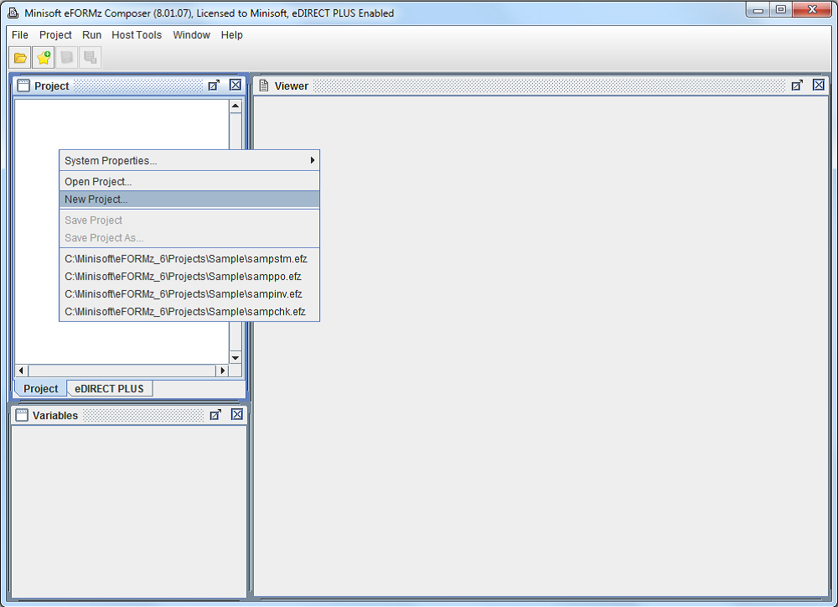Undock the Viewer panel with its detach icon
Viewport: 838px width, 607px height.
(798, 85)
